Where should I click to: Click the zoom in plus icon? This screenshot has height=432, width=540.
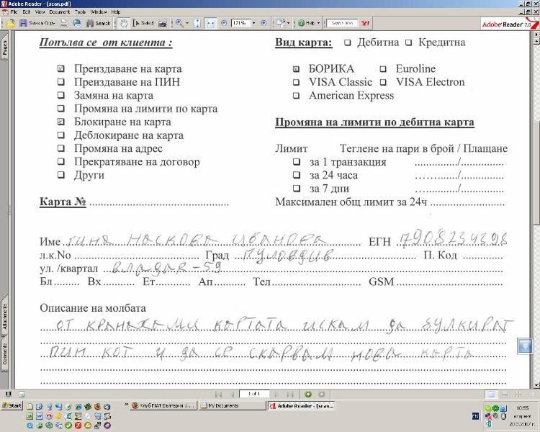[264, 23]
